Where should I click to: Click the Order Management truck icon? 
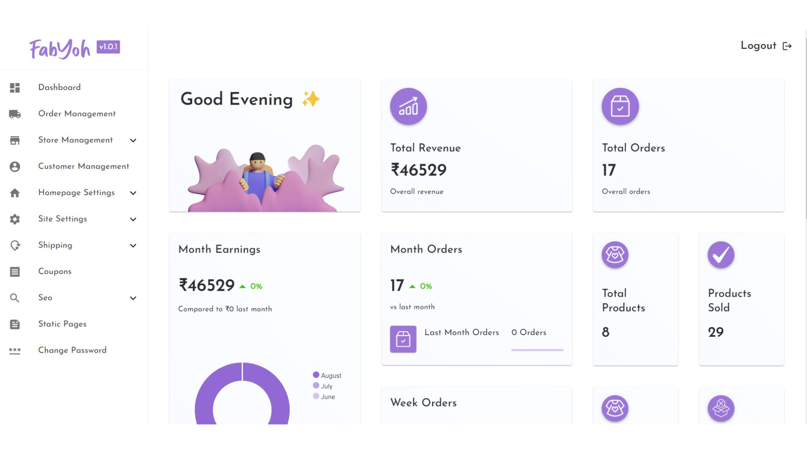15,114
